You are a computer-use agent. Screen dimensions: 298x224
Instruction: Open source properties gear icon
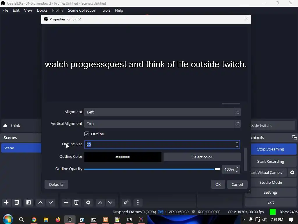pyautogui.click(x=88, y=202)
